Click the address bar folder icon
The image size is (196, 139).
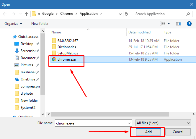34,14
